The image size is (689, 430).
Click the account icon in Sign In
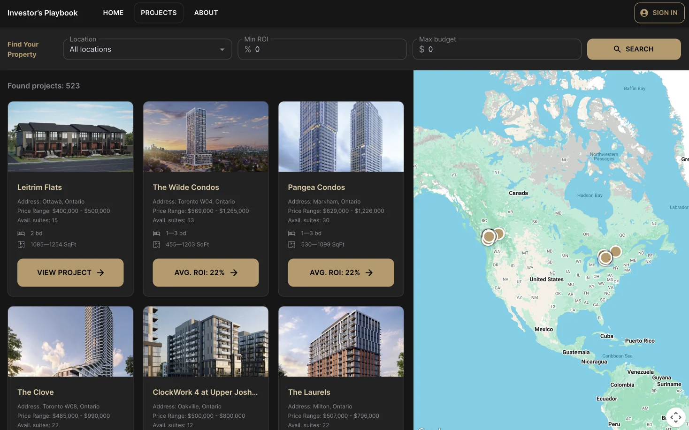coord(644,13)
